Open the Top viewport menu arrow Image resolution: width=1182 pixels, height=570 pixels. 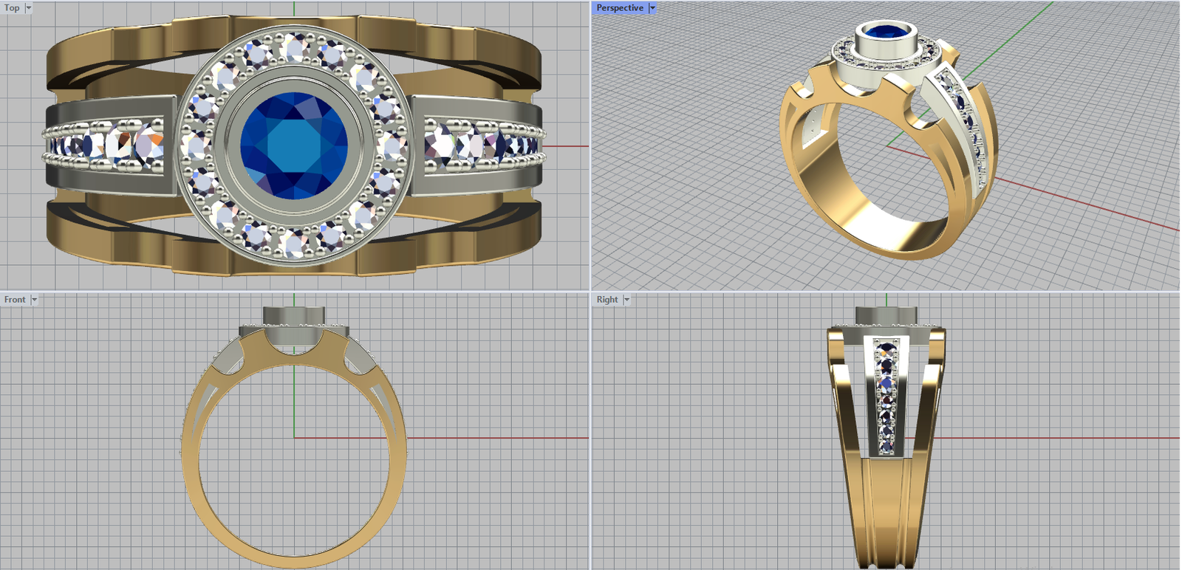coord(29,8)
